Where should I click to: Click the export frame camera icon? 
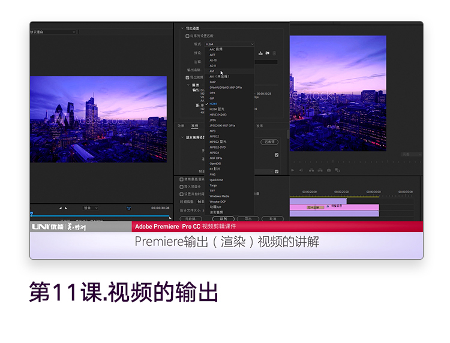pyautogui.click(x=329, y=170)
